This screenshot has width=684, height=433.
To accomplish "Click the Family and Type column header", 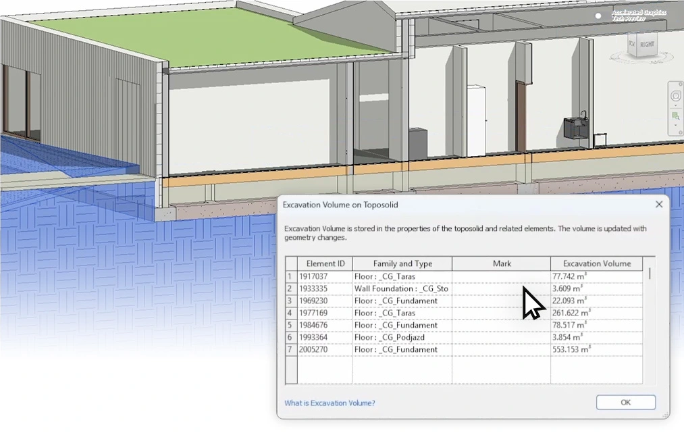I will pos(402,263).
